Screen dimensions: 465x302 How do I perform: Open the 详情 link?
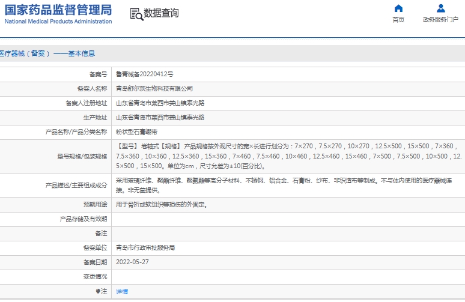122,292
